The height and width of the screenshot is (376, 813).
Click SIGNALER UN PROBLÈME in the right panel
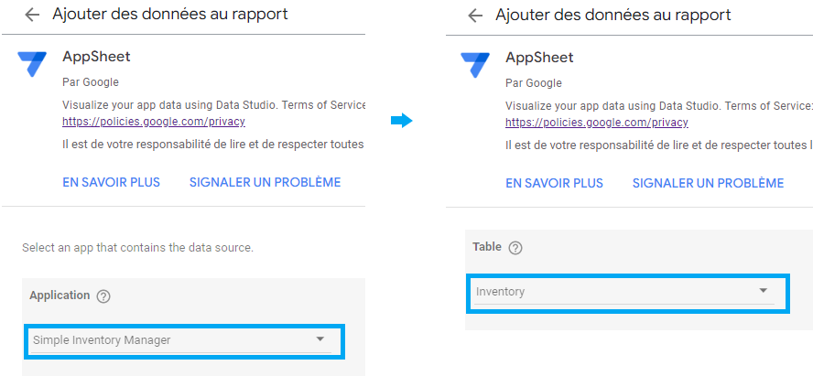coord(709,183)
